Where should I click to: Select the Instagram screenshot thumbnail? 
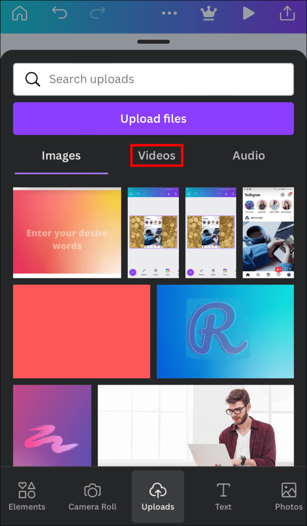[268, 233]
